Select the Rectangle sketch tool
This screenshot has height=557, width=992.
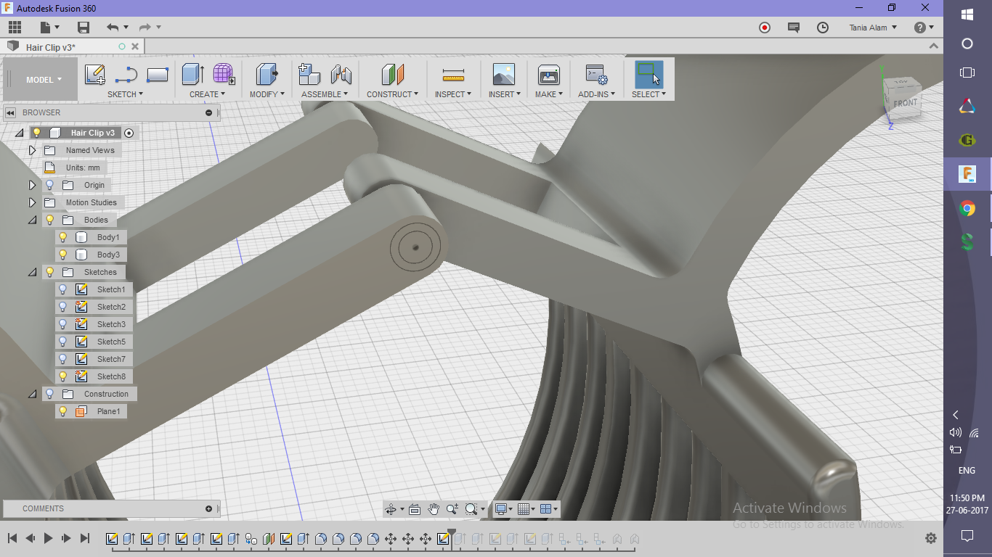click(158, 74)
